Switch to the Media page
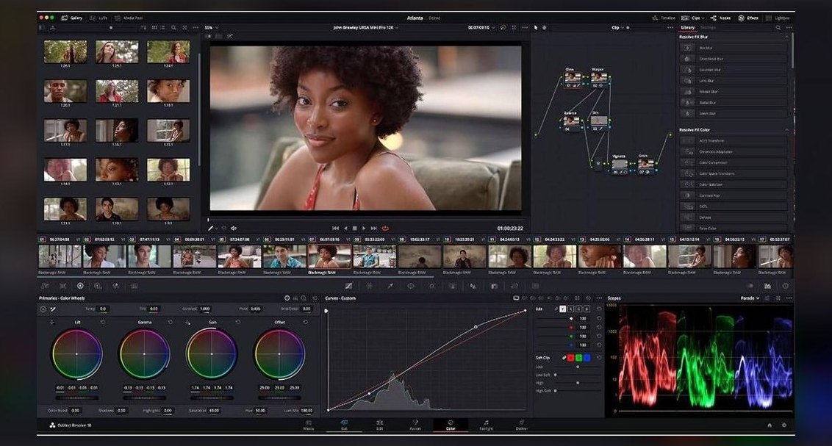832x446 pixels. point(308,425)
